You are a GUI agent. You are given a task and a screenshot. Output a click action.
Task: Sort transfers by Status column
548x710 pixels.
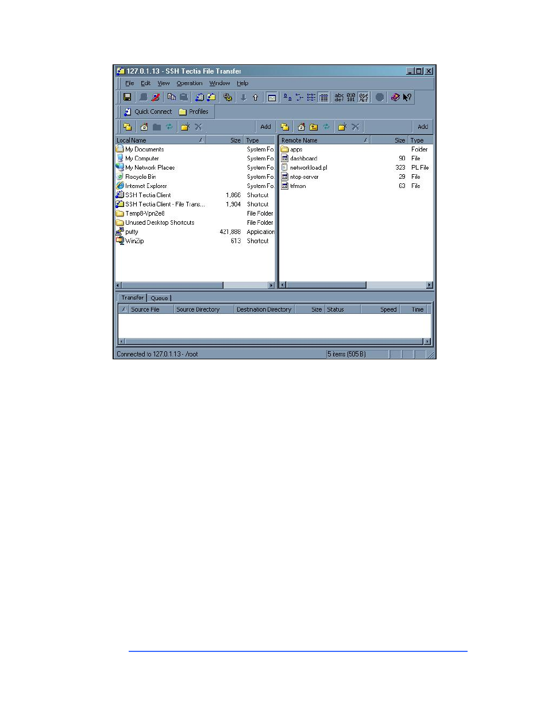click(343, 309)
